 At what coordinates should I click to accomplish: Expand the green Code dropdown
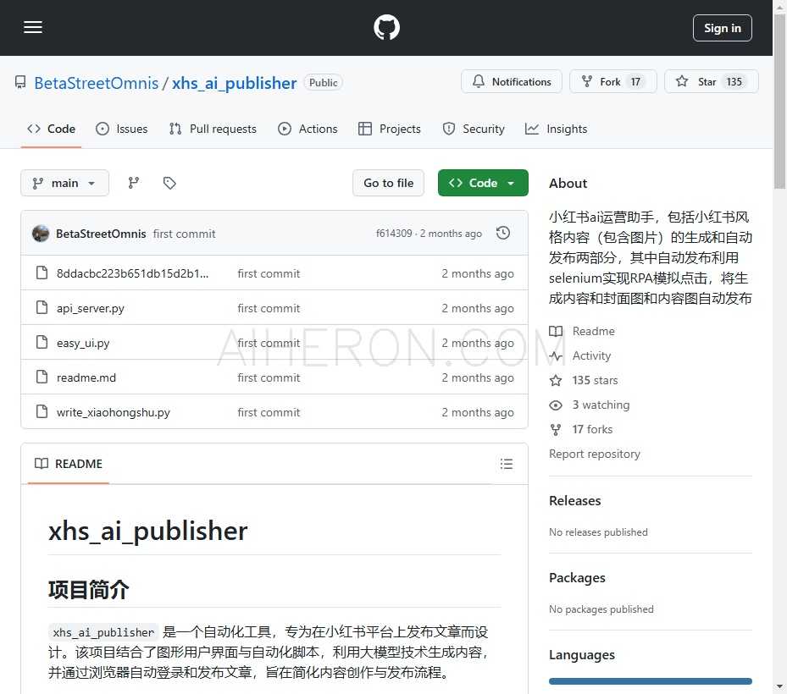[483, 183]
